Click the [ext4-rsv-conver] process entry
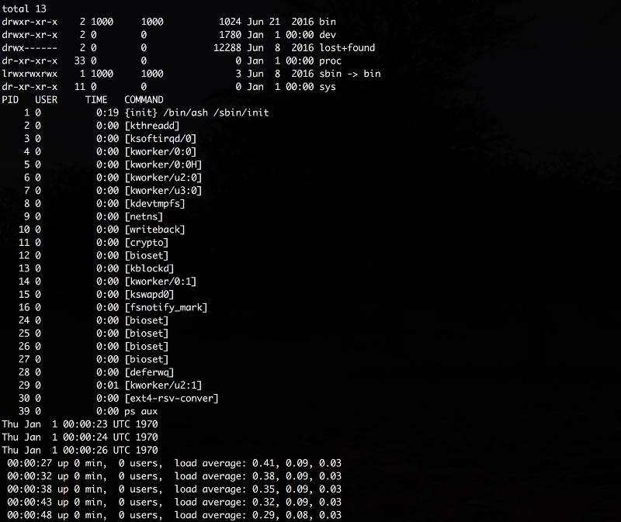The width and height of the screenshot is (621, 522). click(x=172, y=399)
